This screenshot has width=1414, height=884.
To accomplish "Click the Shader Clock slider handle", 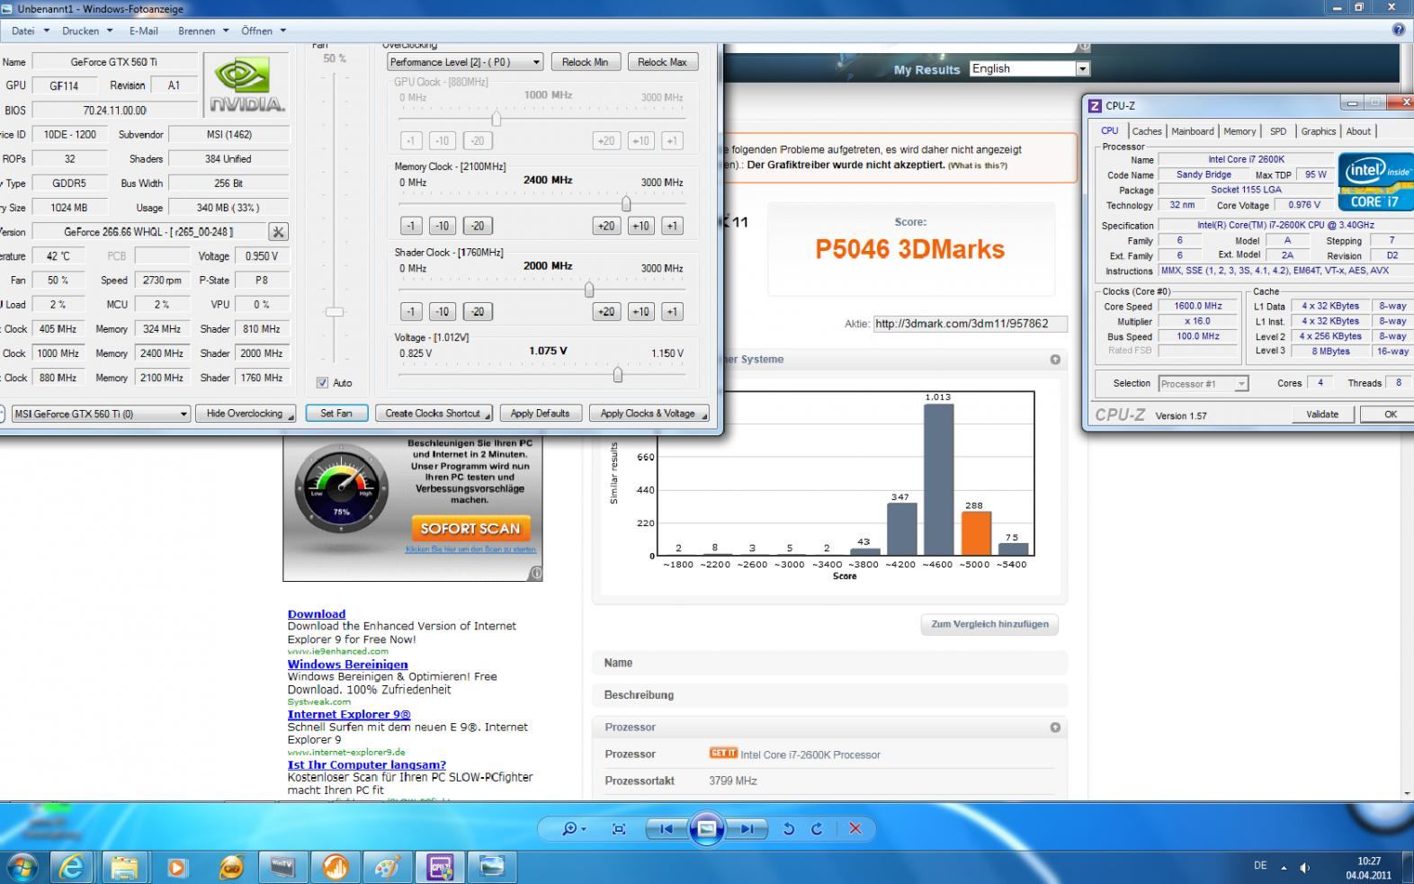I will (x=589, y=290).
